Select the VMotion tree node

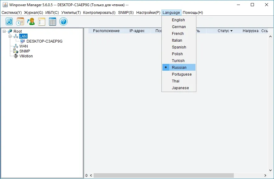coord(26,56)
